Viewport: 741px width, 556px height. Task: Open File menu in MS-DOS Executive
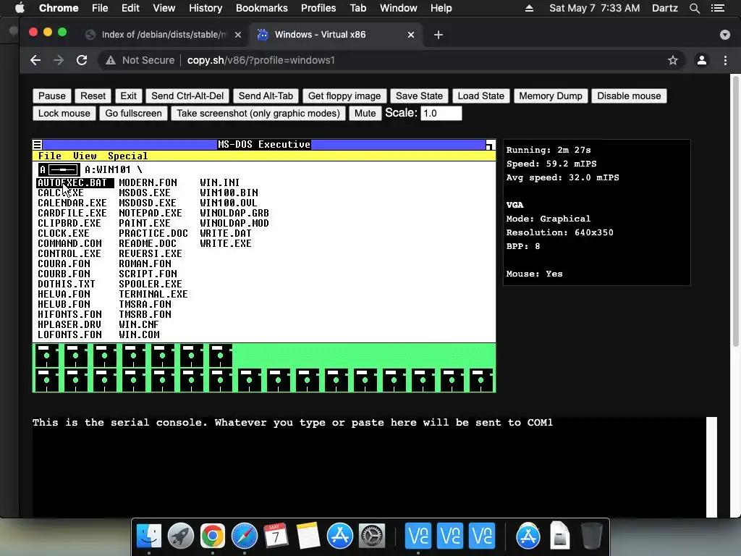coord(50,156)
